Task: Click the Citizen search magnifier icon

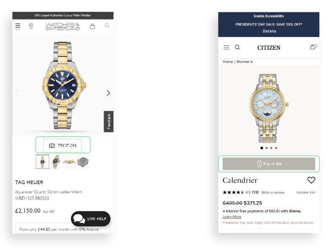Action: tap(237, 47)
